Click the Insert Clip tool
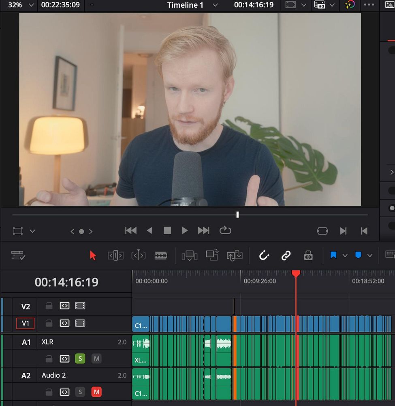This screenshot has height=406, width=395. (190, 255)
